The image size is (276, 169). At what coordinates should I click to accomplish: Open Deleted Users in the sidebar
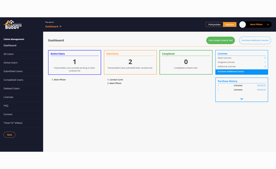click(x=11, y=88)
